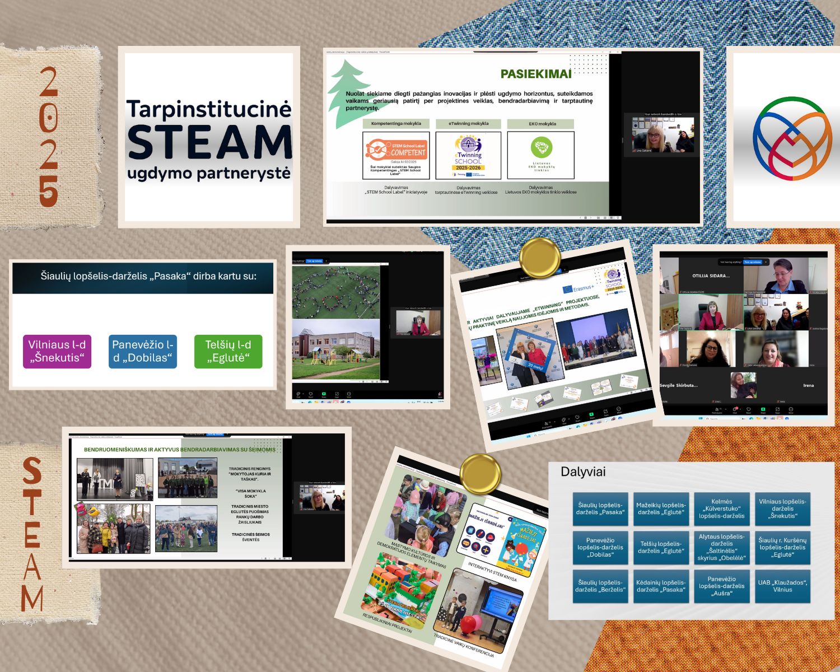
Task: Click Turn up volume in gallery-view screenshot
Action: point(753,262)
